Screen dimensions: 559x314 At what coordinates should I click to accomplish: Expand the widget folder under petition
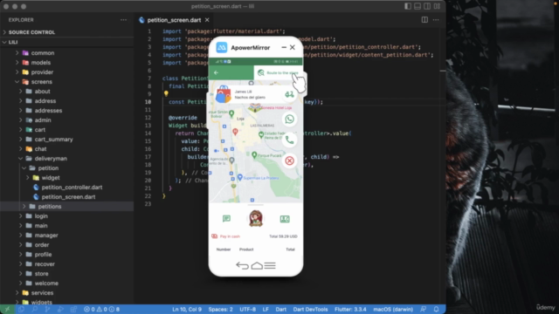click(x=66, y=178)
